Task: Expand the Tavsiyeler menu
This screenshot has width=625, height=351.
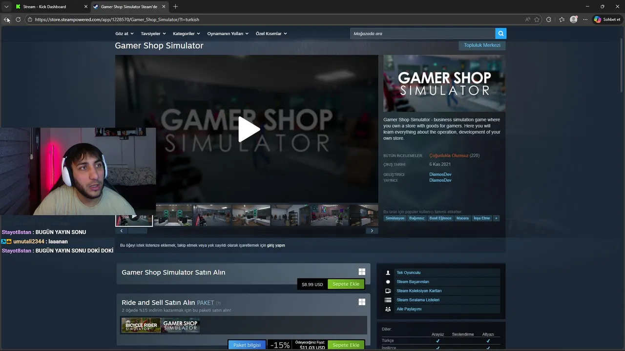Action: click(x=153, y=34)
